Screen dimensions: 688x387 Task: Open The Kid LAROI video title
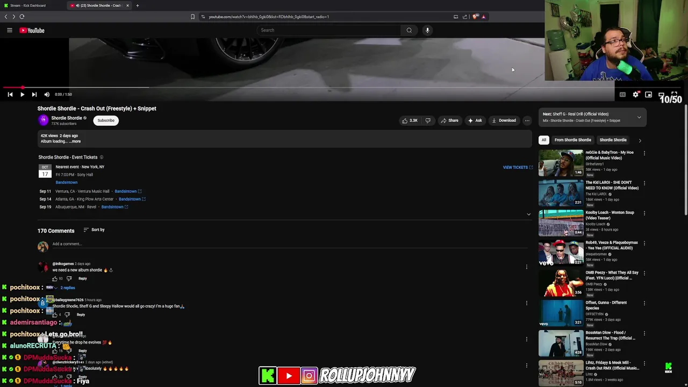pyautogui.click(x=612, y=185)
